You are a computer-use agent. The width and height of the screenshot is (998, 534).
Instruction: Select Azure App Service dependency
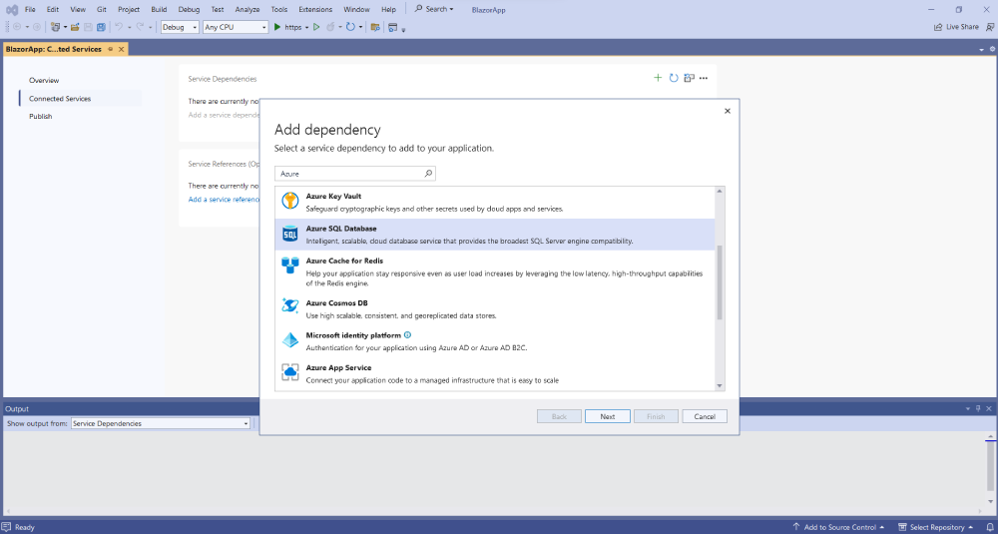(495, 373)
